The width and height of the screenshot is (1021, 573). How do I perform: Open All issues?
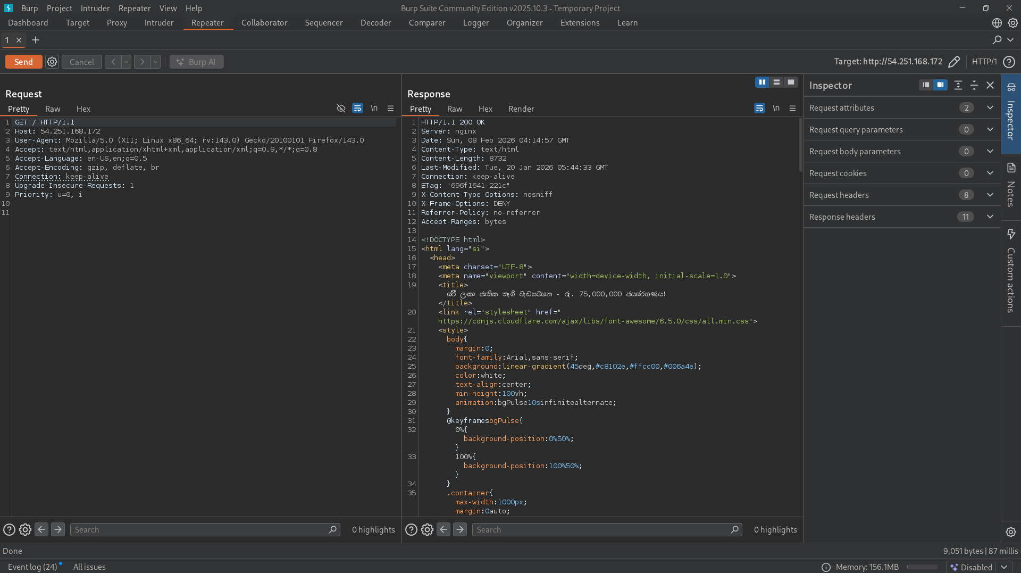[89, 567]
